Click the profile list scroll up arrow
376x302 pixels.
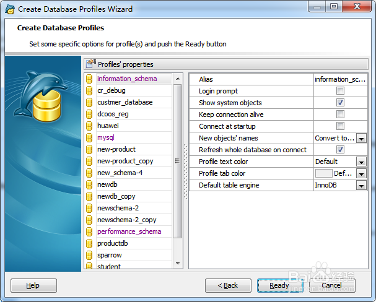(178, 79)
